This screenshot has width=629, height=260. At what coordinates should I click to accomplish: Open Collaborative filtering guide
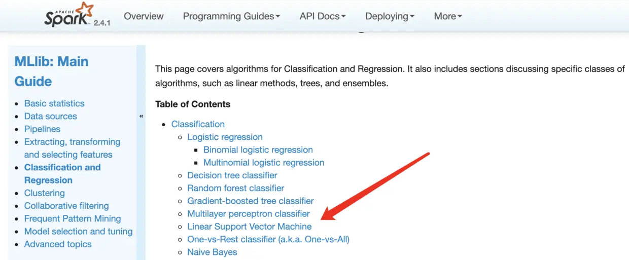[66, 206]
